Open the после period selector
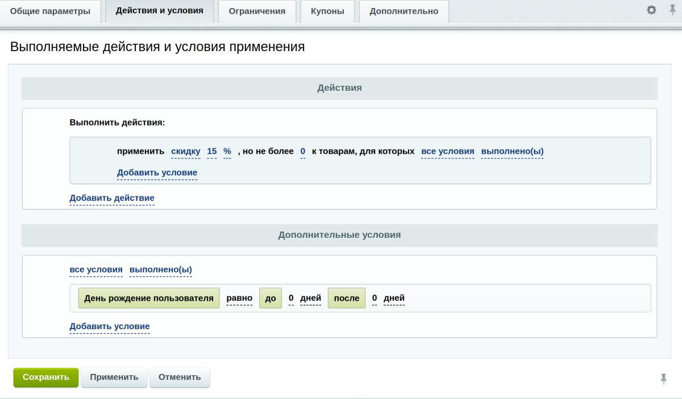This screenshot has width=682, height=399. click(x=346, y=297)
